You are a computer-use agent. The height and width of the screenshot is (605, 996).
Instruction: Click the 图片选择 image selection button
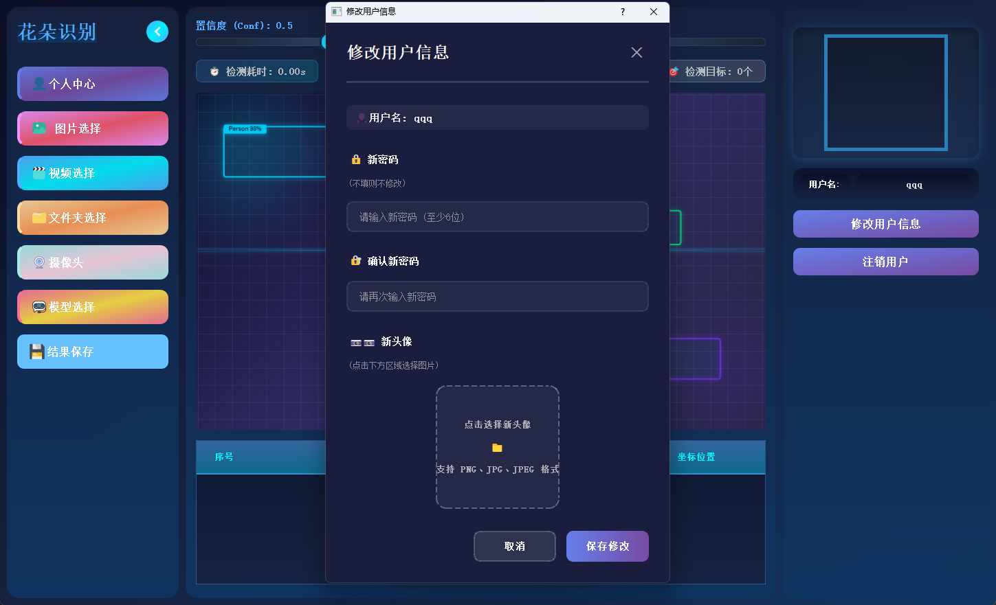93,128
